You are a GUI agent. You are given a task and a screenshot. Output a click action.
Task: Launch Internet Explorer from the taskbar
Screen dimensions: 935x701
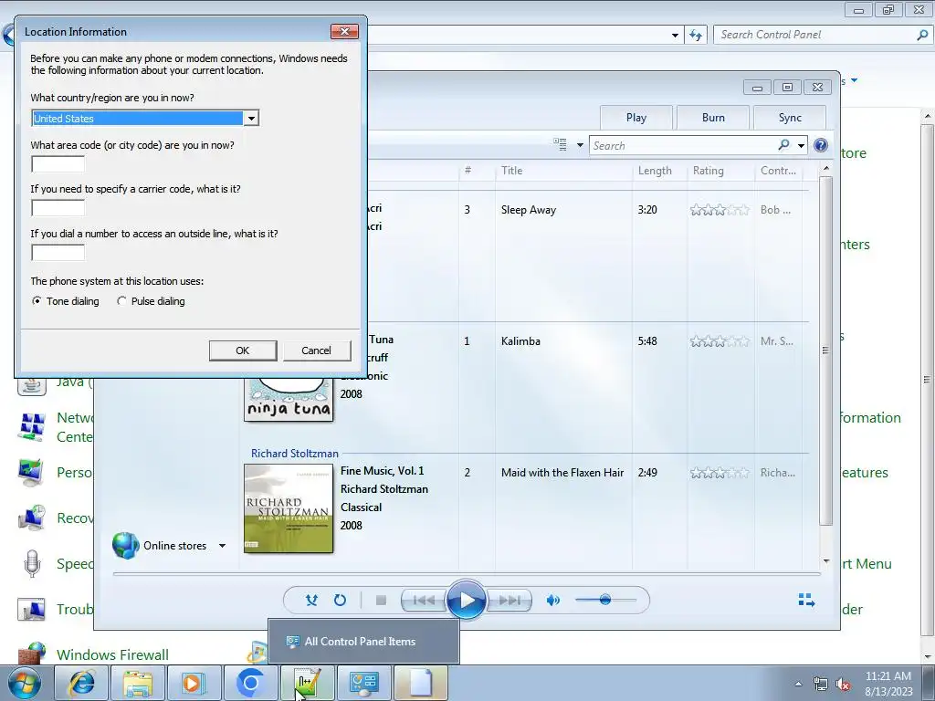(x=81, y=683)
